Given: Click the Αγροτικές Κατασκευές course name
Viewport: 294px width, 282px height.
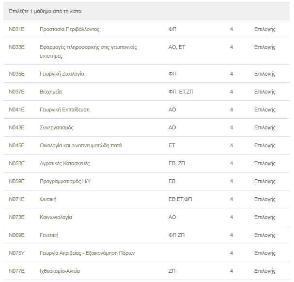Looking at the screenshot, I should (64, 163).
